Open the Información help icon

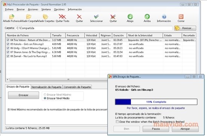[164, 17]
